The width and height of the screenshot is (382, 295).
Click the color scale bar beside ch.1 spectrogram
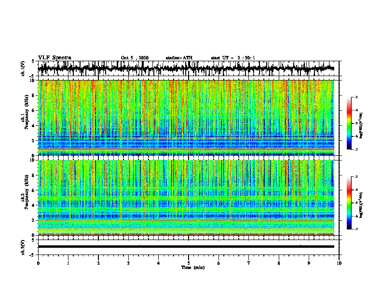(x=349, y=123)
